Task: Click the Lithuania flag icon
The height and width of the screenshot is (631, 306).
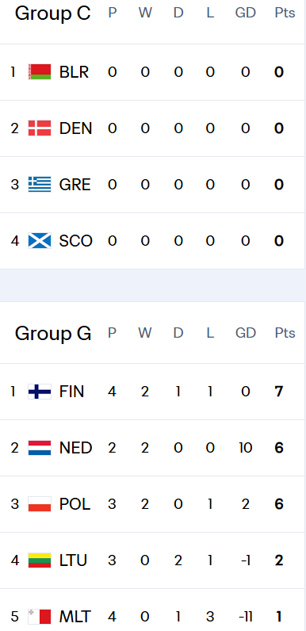Action: pyautogui.click(x=40, y=560)
